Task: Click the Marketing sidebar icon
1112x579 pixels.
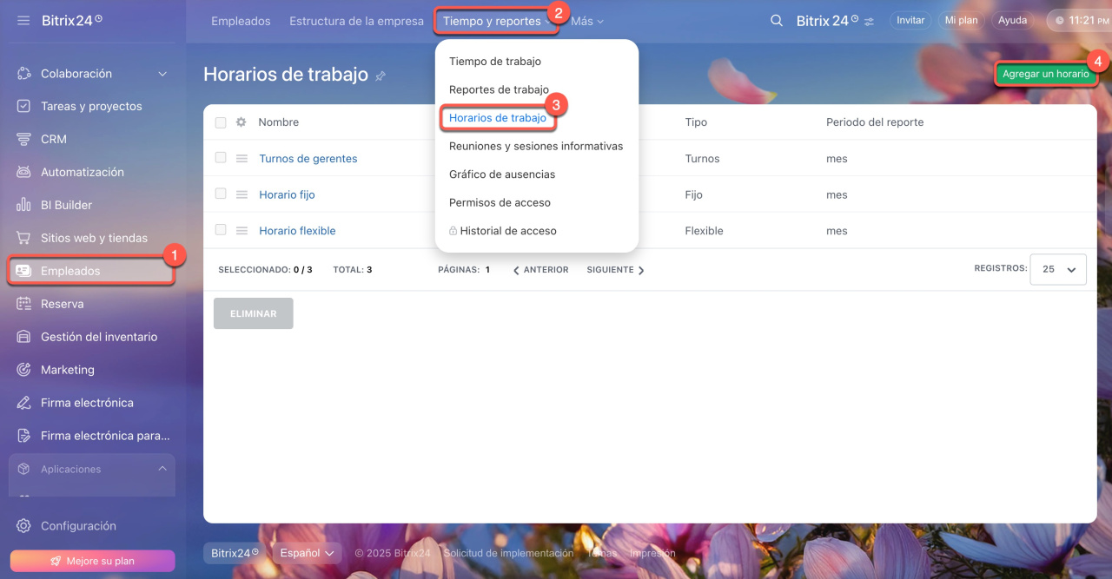Action: pos(24,370)
